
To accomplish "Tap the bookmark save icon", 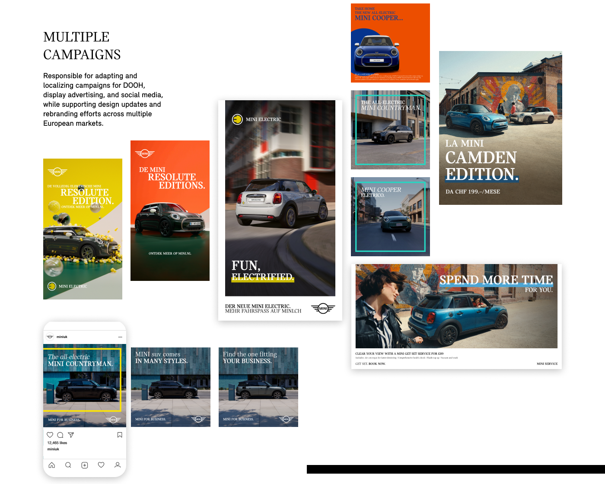I will (120, 435).
